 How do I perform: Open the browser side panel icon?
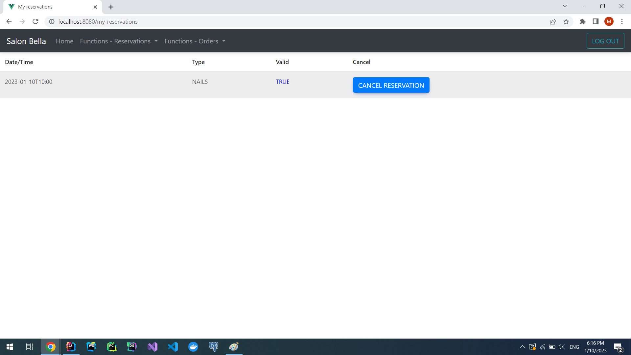coord(596,22)
